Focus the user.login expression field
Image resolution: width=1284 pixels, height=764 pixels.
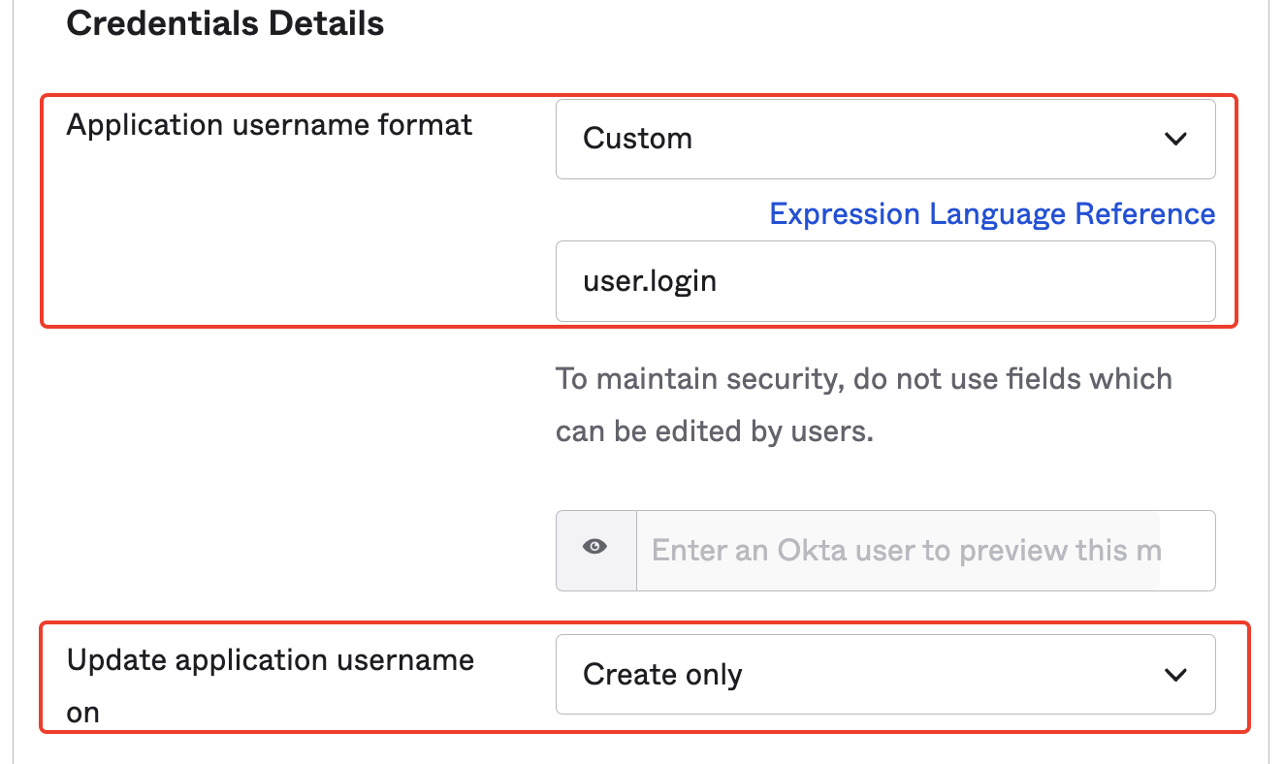click(884, 281)
